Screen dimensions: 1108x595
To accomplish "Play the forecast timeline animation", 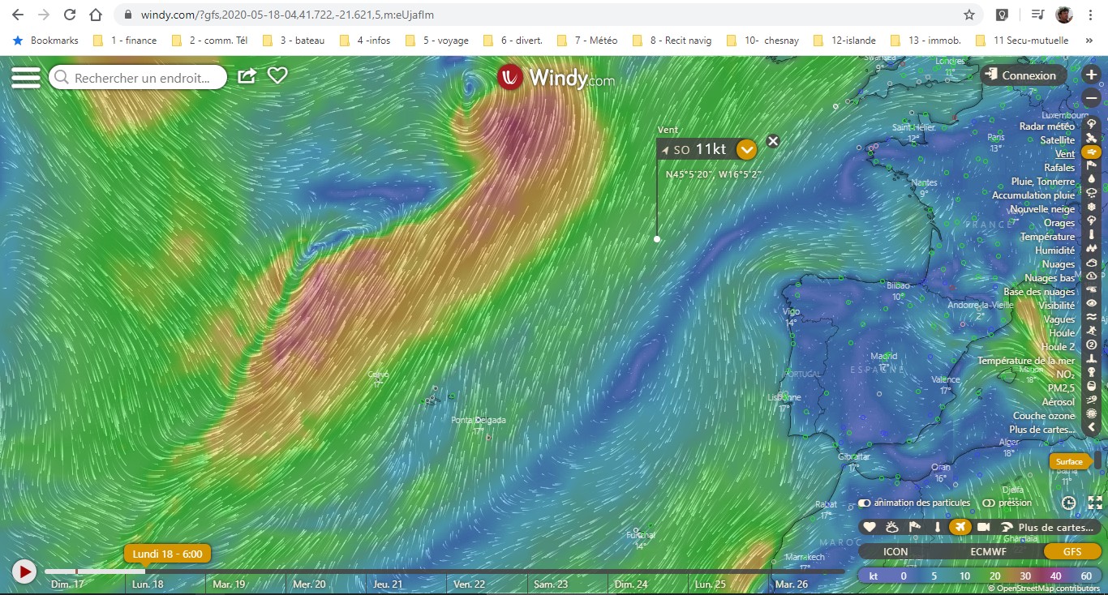I will [x=24, y=571].
